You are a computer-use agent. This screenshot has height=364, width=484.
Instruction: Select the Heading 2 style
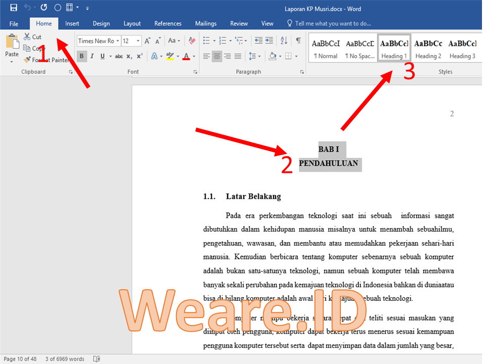[428, 49]
